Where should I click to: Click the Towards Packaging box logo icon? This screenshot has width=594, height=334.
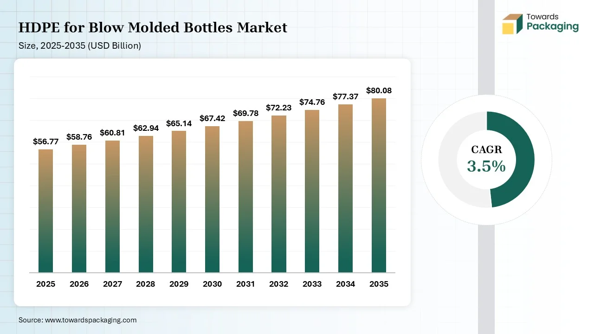512,24
